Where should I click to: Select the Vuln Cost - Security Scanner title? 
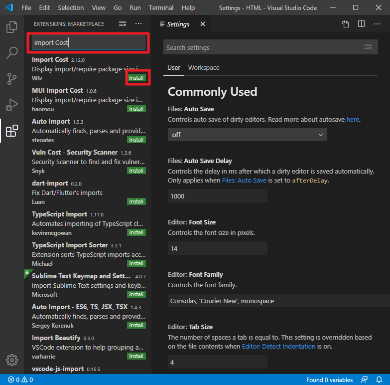pos(75,153)
